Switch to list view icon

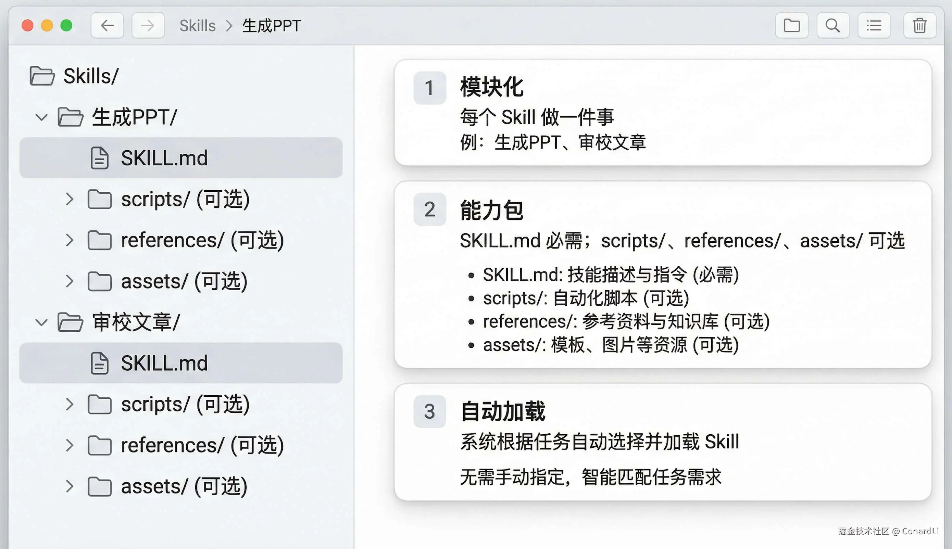874,26
